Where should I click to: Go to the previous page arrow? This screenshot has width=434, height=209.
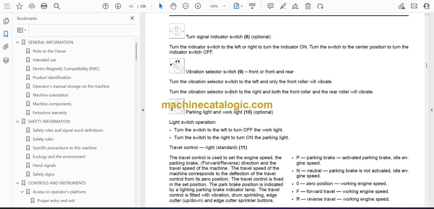[106, 6]
